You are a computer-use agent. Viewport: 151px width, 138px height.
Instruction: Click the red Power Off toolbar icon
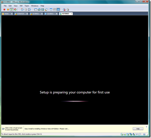pyautogui.click(x=4, y=10)
